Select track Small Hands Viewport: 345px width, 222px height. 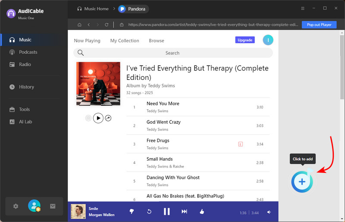click(x=198, y=163)
